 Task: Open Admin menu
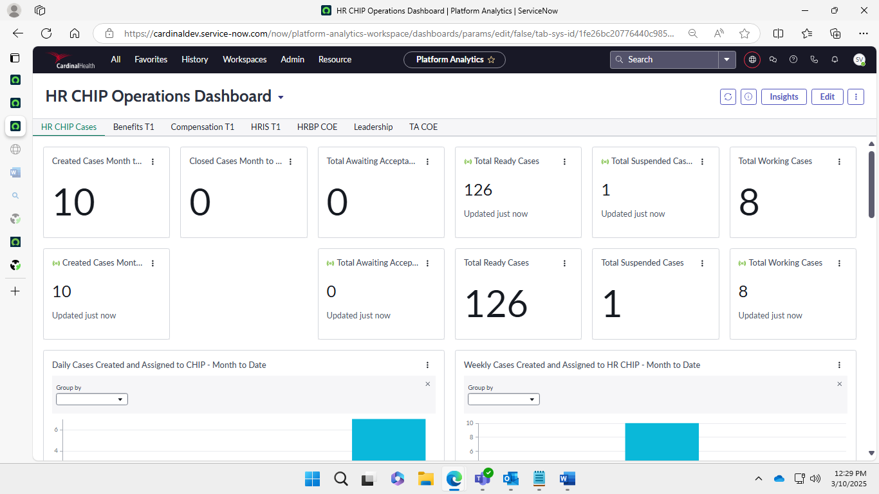pos(293,59)
